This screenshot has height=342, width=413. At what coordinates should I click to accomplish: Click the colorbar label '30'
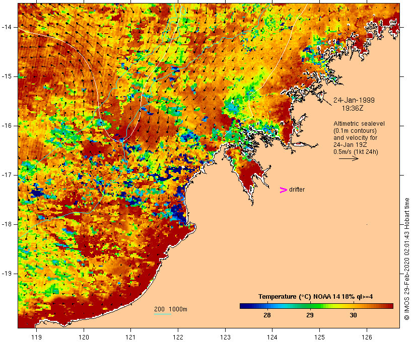(353, 315)
